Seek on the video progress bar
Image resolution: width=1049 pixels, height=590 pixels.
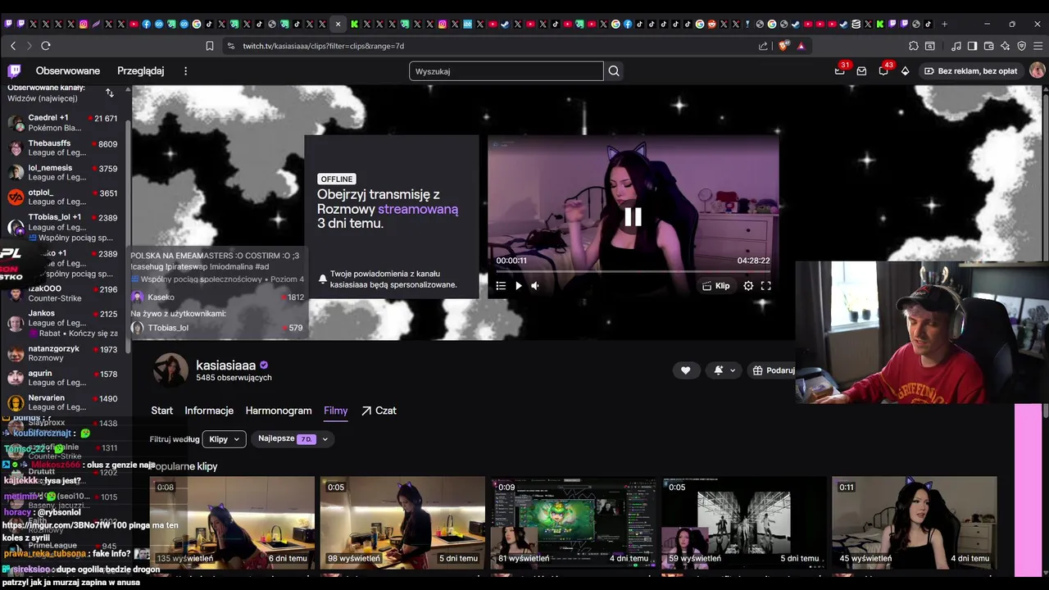pyautogui.click(x=633, y=271)
